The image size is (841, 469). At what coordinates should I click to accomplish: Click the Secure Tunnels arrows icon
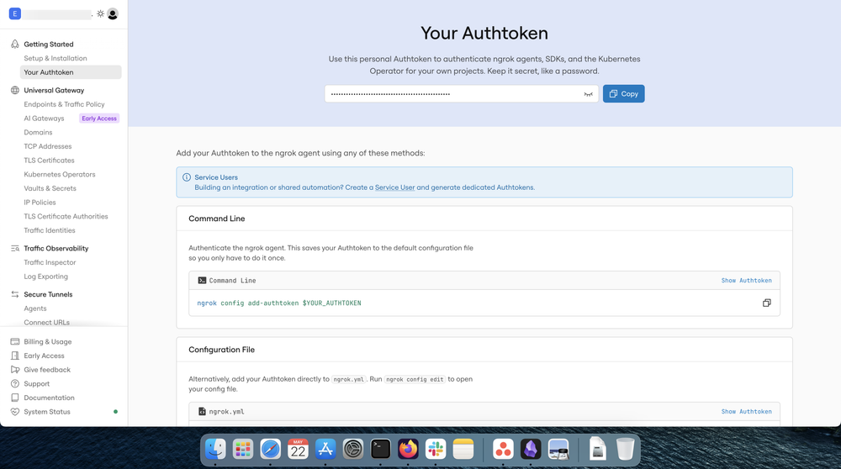(x=15, y=294)
